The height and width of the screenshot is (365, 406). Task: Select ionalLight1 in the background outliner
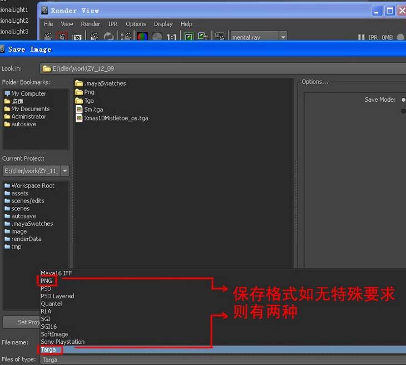click(14, 10)
